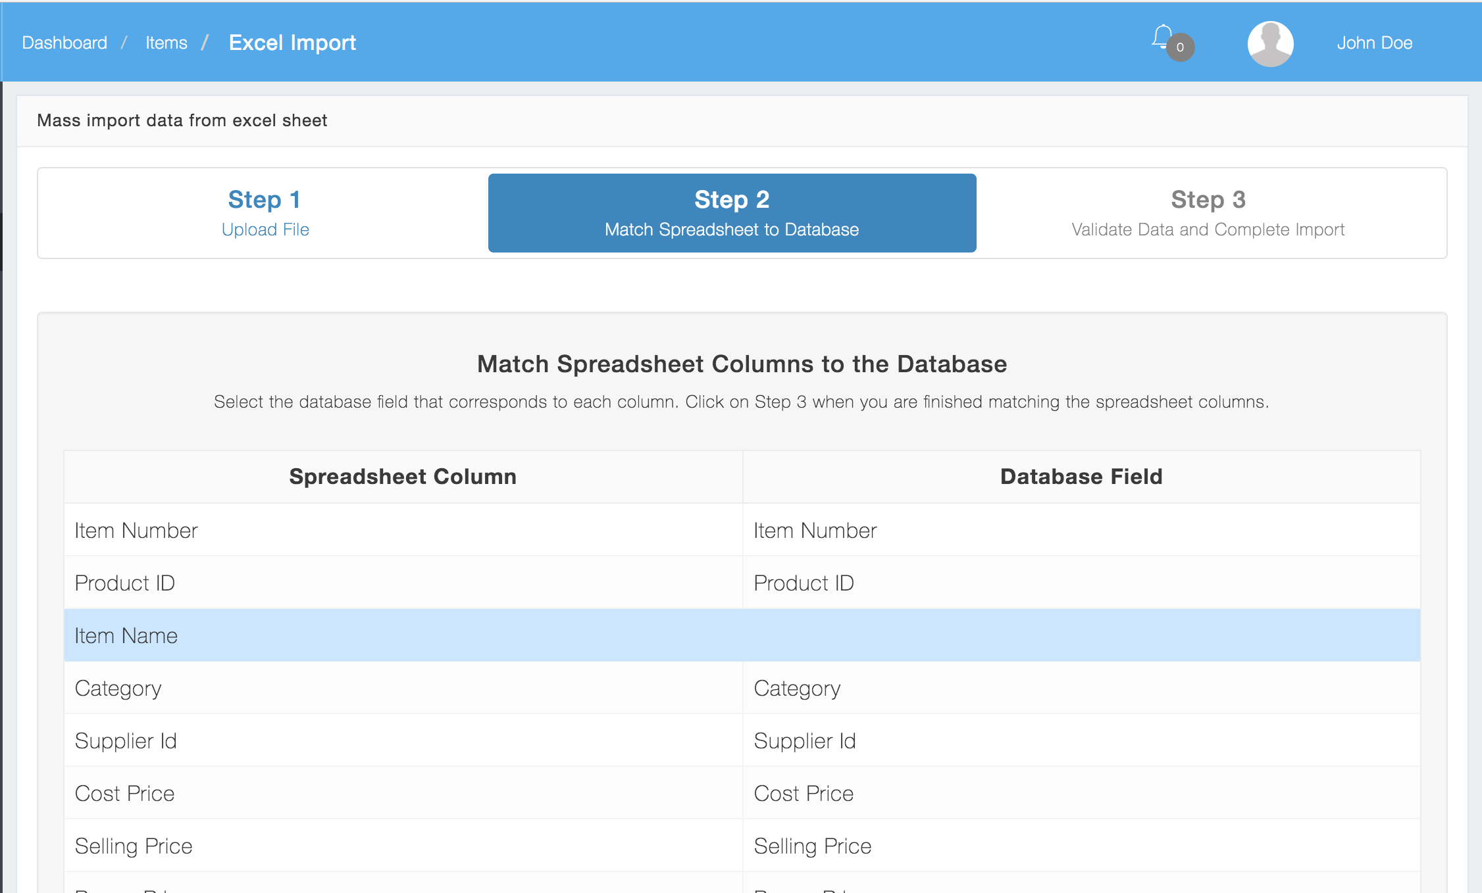Click the notification count badge

(x=1181, y=47)
